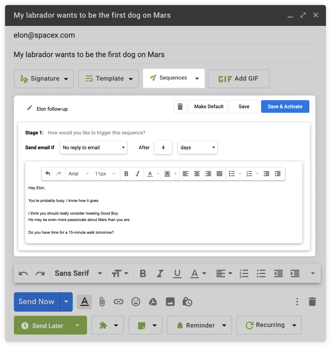The width and height of the screenshot is (331, 347).
Task: Toggle bold in the sequence editor toolbar
Action: click(x=126, y=174)
